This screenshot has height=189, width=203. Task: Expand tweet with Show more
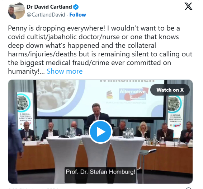65,71
